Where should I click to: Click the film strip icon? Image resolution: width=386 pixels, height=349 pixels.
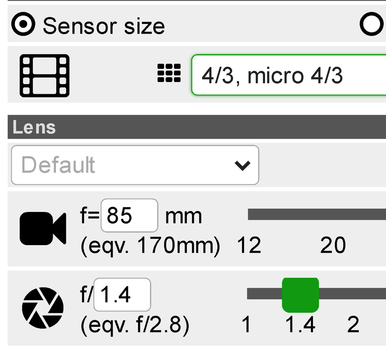[45, 75]
